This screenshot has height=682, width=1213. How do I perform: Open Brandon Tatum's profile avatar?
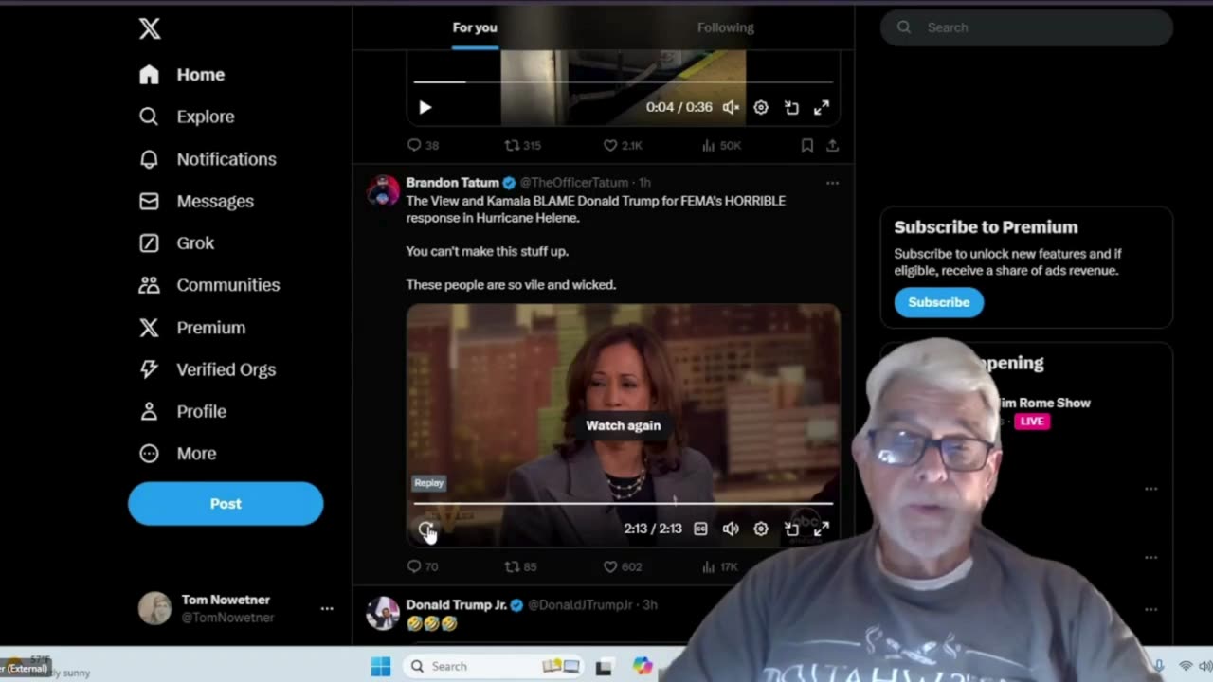384,189
